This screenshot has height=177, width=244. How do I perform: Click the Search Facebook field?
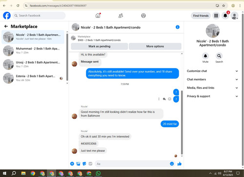tap(39, 16)
